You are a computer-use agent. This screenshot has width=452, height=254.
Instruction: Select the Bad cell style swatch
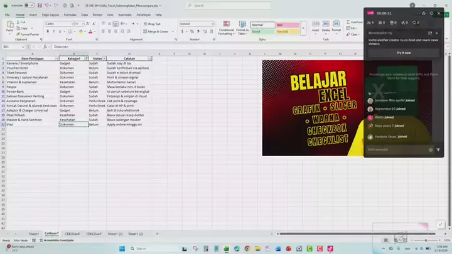[x=287, y=24]
